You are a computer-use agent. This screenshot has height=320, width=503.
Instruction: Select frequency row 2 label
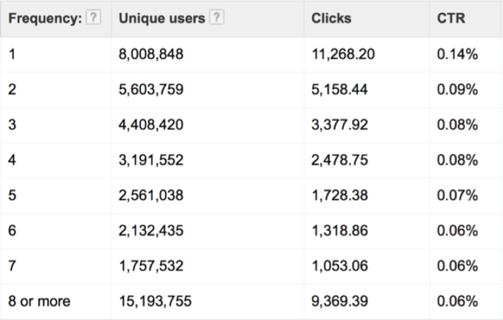[12, 89]
